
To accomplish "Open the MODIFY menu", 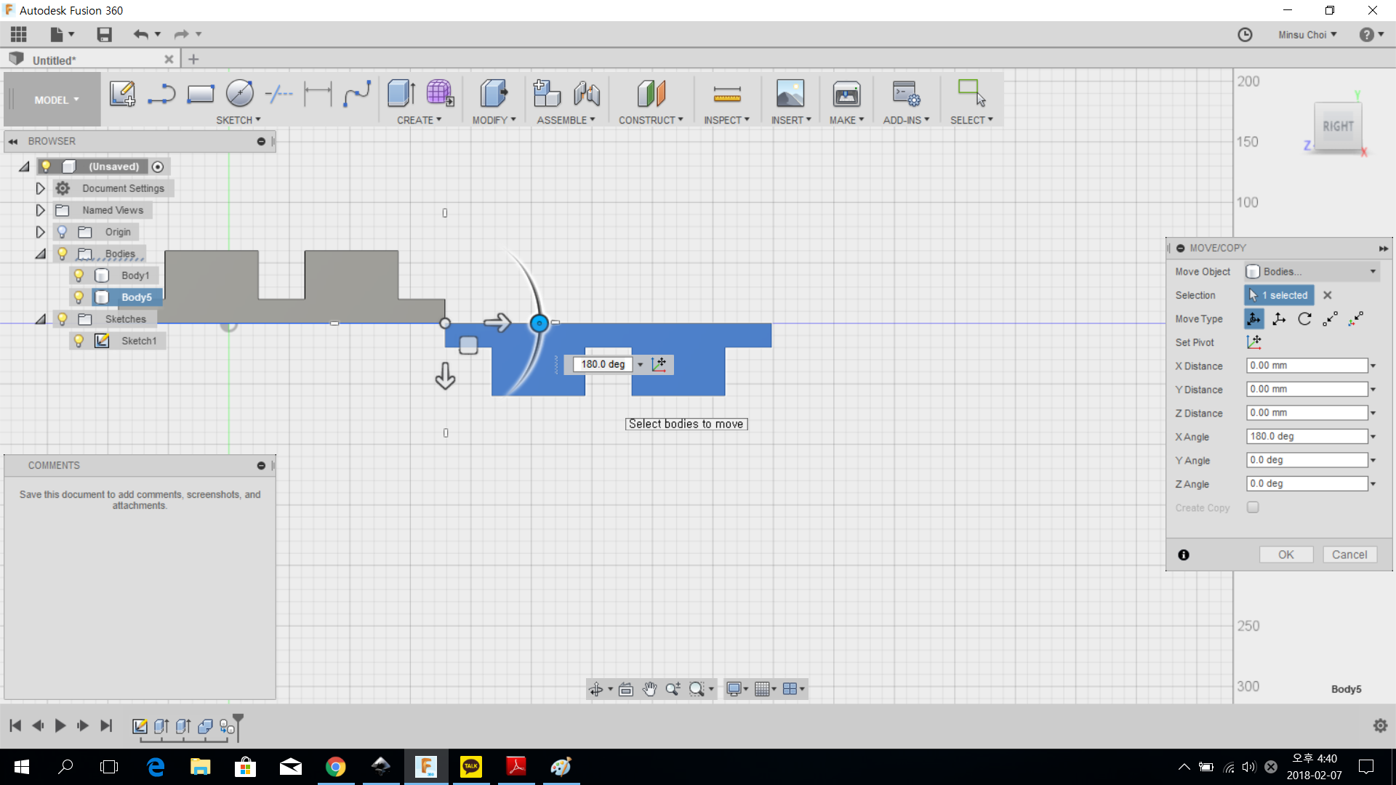I will pos(494,120).
